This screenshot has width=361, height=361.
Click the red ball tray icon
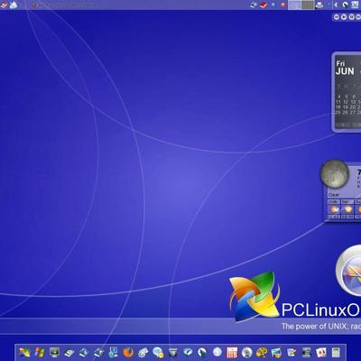click(283, 5)
